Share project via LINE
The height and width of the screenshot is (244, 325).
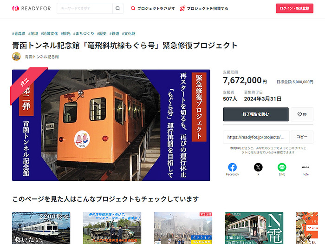282,169
